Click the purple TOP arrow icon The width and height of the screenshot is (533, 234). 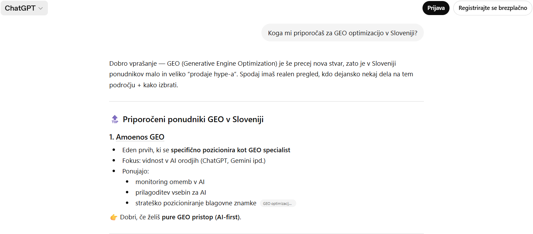(x=114, y=119)
